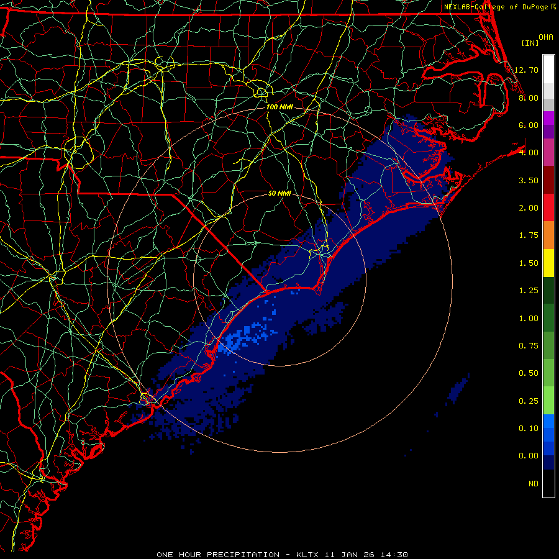Pick the bright magenta legend swatch
The height and width of the screenshot is (559, 559).
coord(548,118)
